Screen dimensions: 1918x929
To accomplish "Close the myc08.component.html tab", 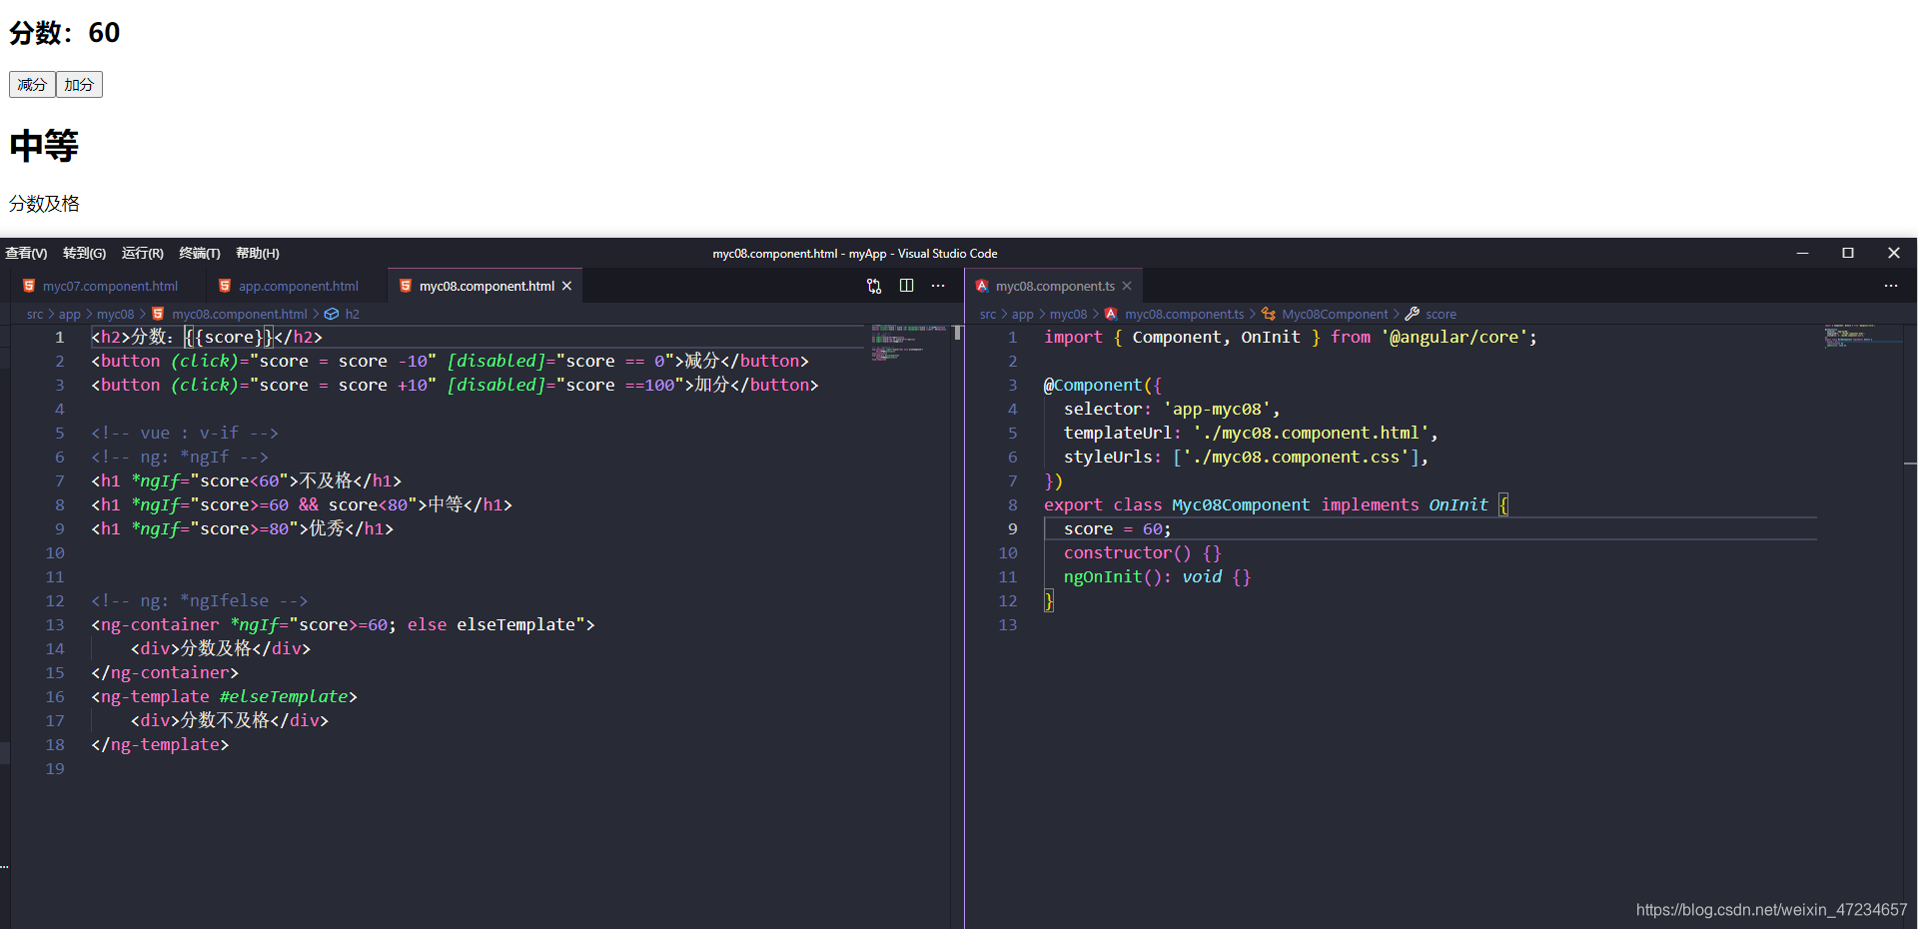I will 567,287.
